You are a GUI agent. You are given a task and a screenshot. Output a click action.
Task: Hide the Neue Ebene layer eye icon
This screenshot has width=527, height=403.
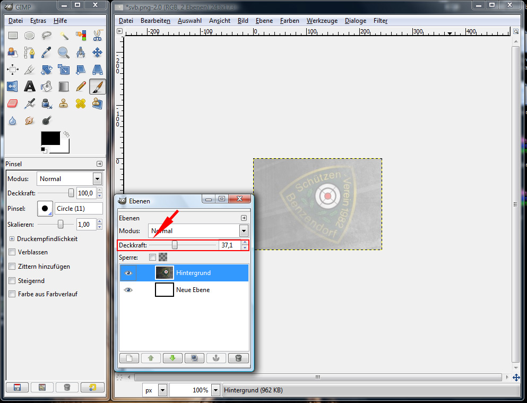(128, 290)
